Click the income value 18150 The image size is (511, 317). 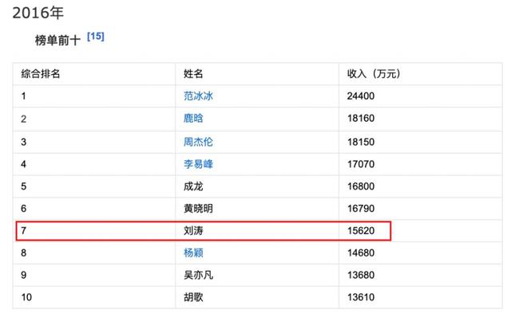click(361, 142)
